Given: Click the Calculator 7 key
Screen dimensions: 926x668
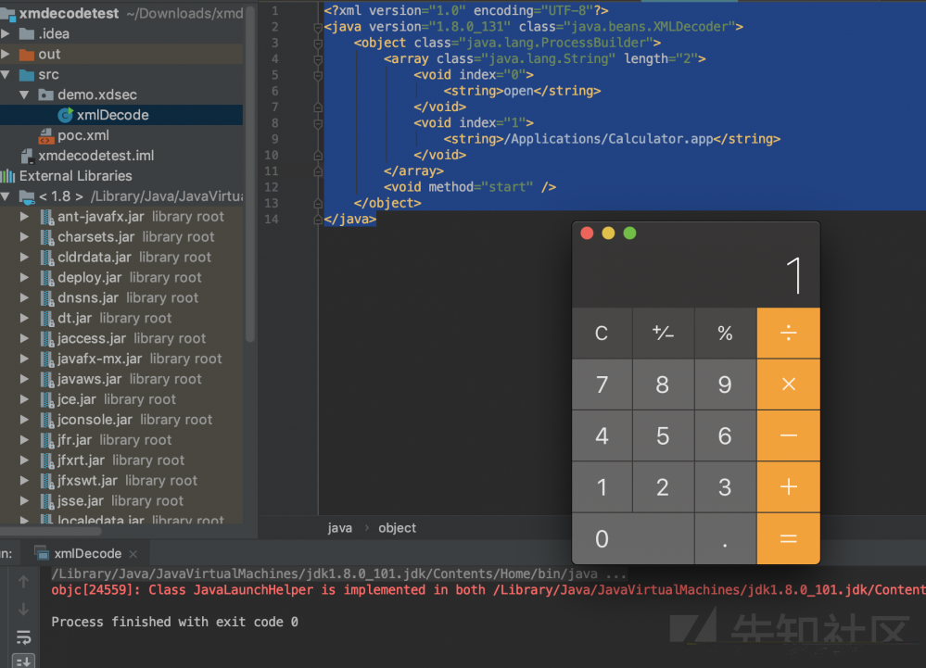Looking at the screenshot, I should (x=602, y=384).
